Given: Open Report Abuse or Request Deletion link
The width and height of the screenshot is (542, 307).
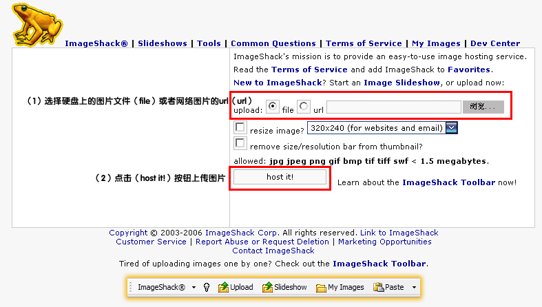Looking at the screenshot, I should (x=262, y=242).
